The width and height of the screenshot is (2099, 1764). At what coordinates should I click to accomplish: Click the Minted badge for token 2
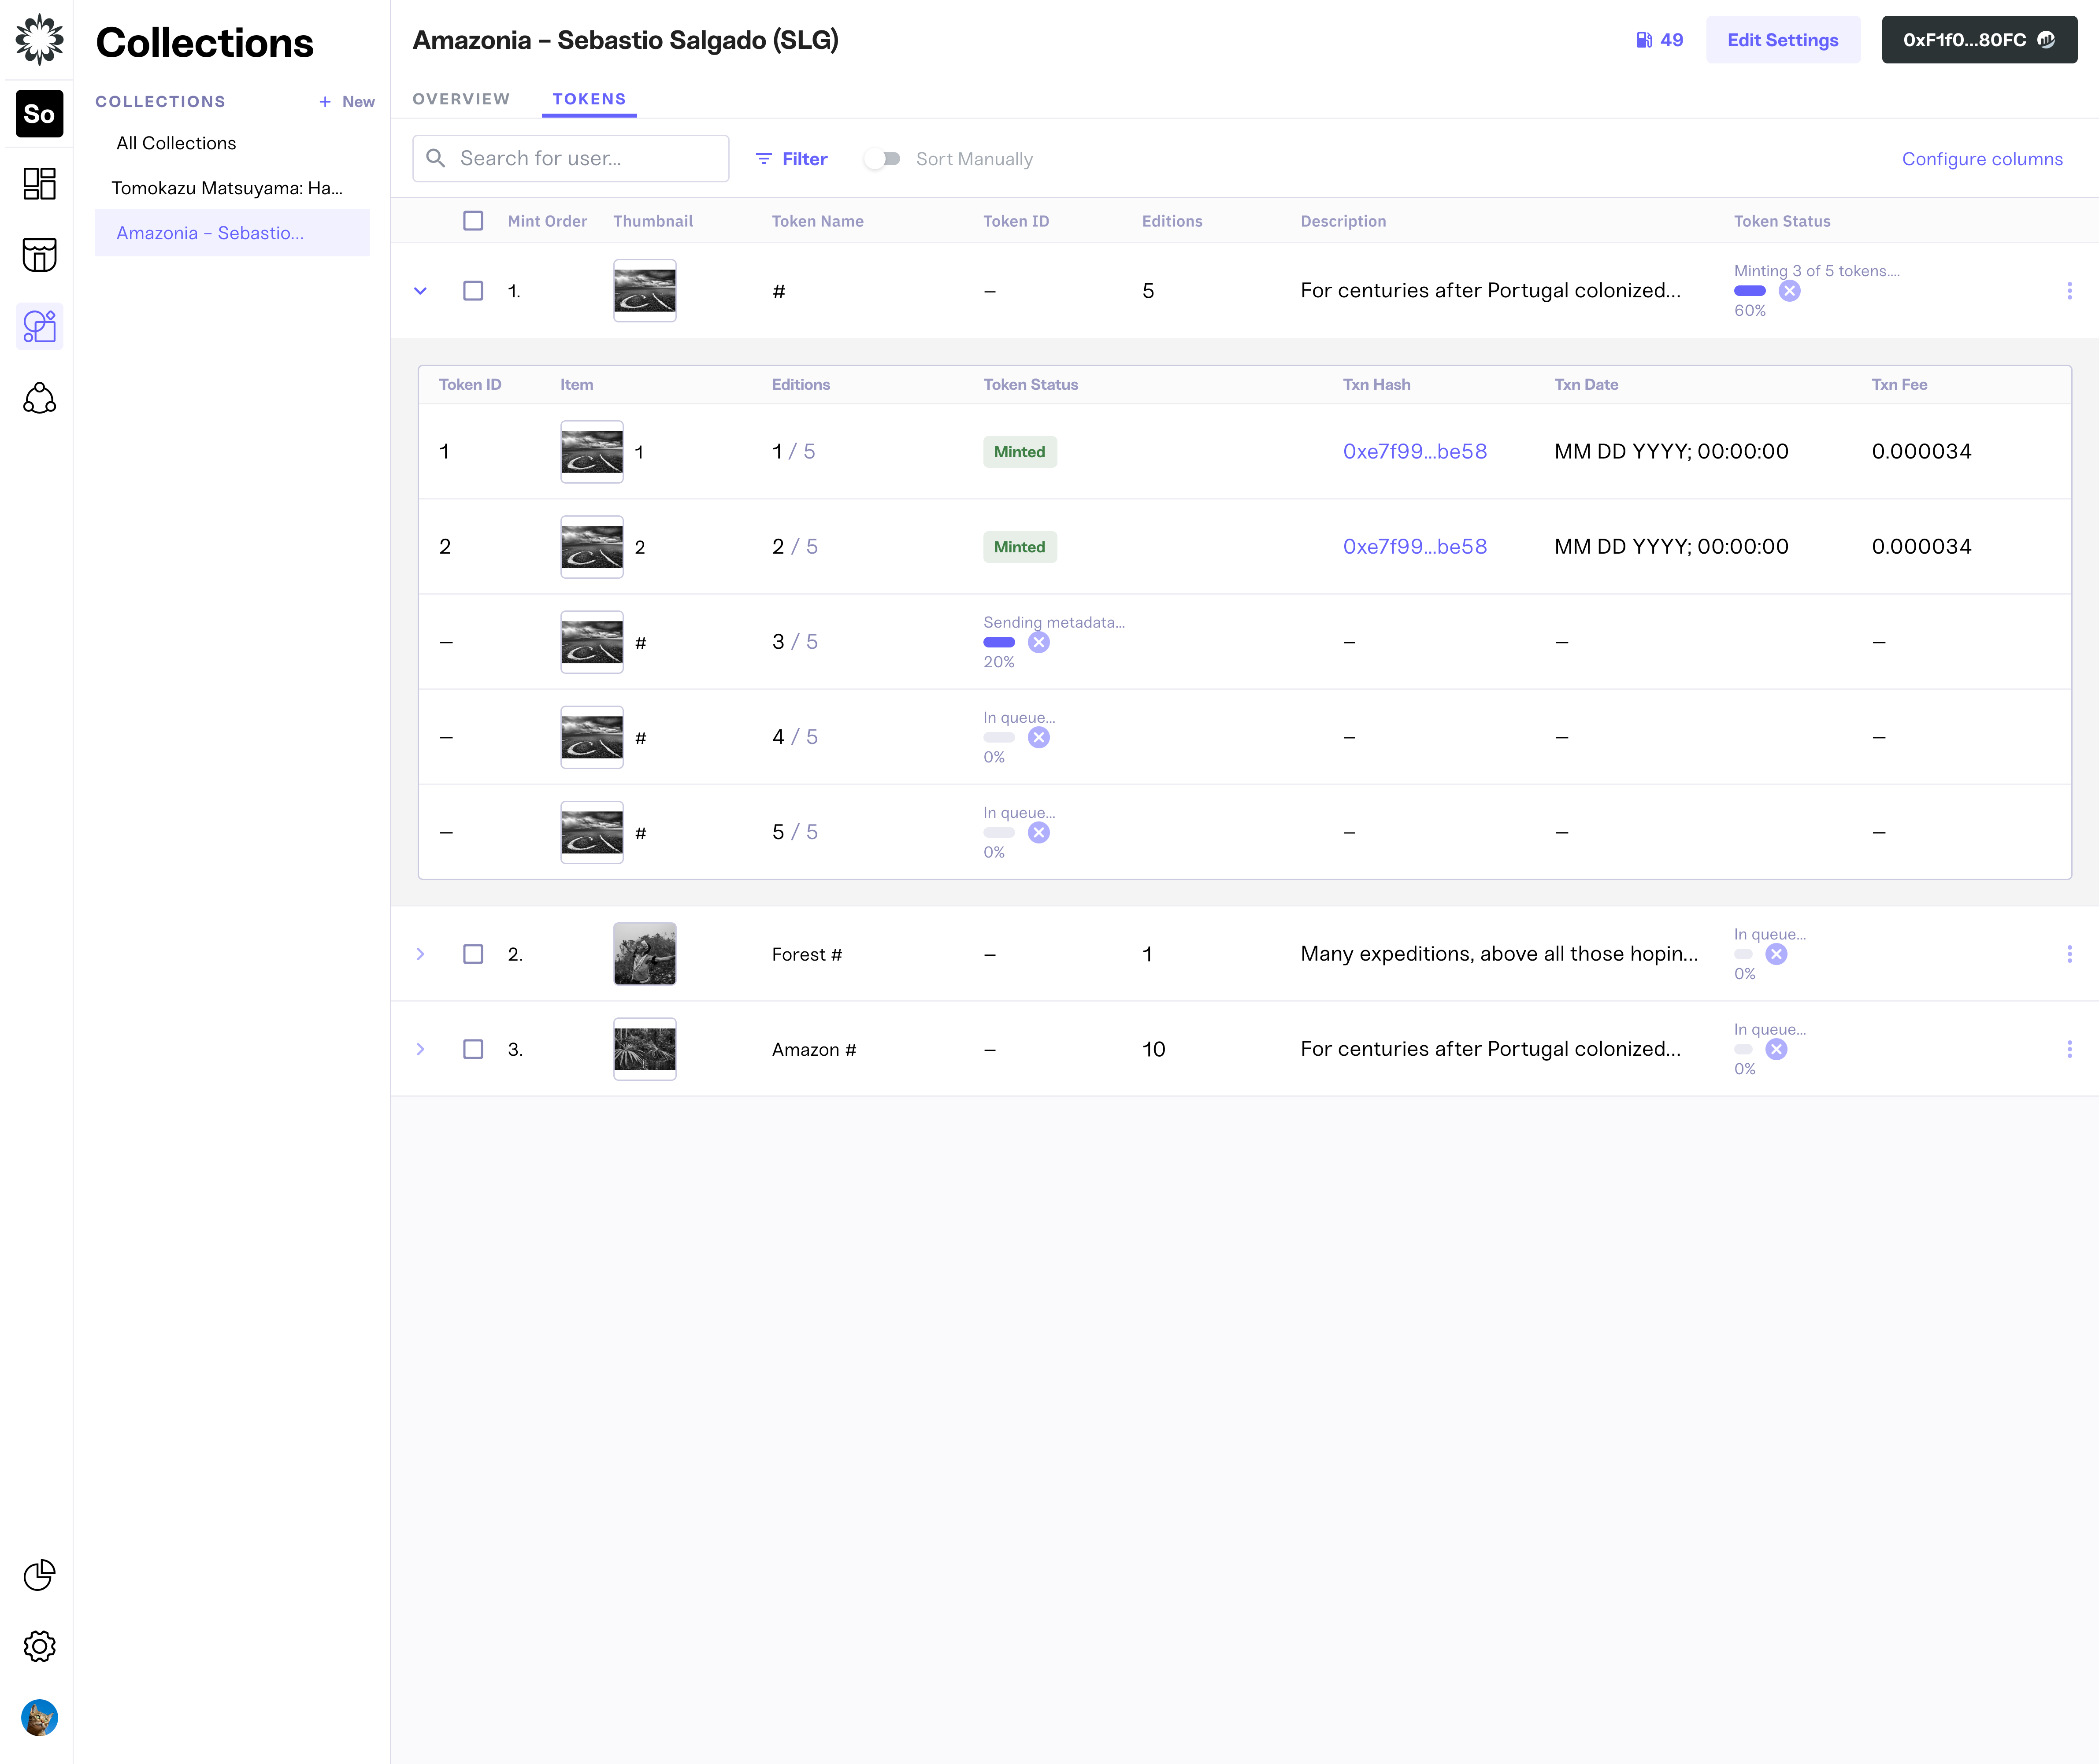point(1020,547)
